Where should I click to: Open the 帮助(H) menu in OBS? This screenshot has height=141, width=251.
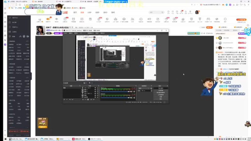pos(103,33)
